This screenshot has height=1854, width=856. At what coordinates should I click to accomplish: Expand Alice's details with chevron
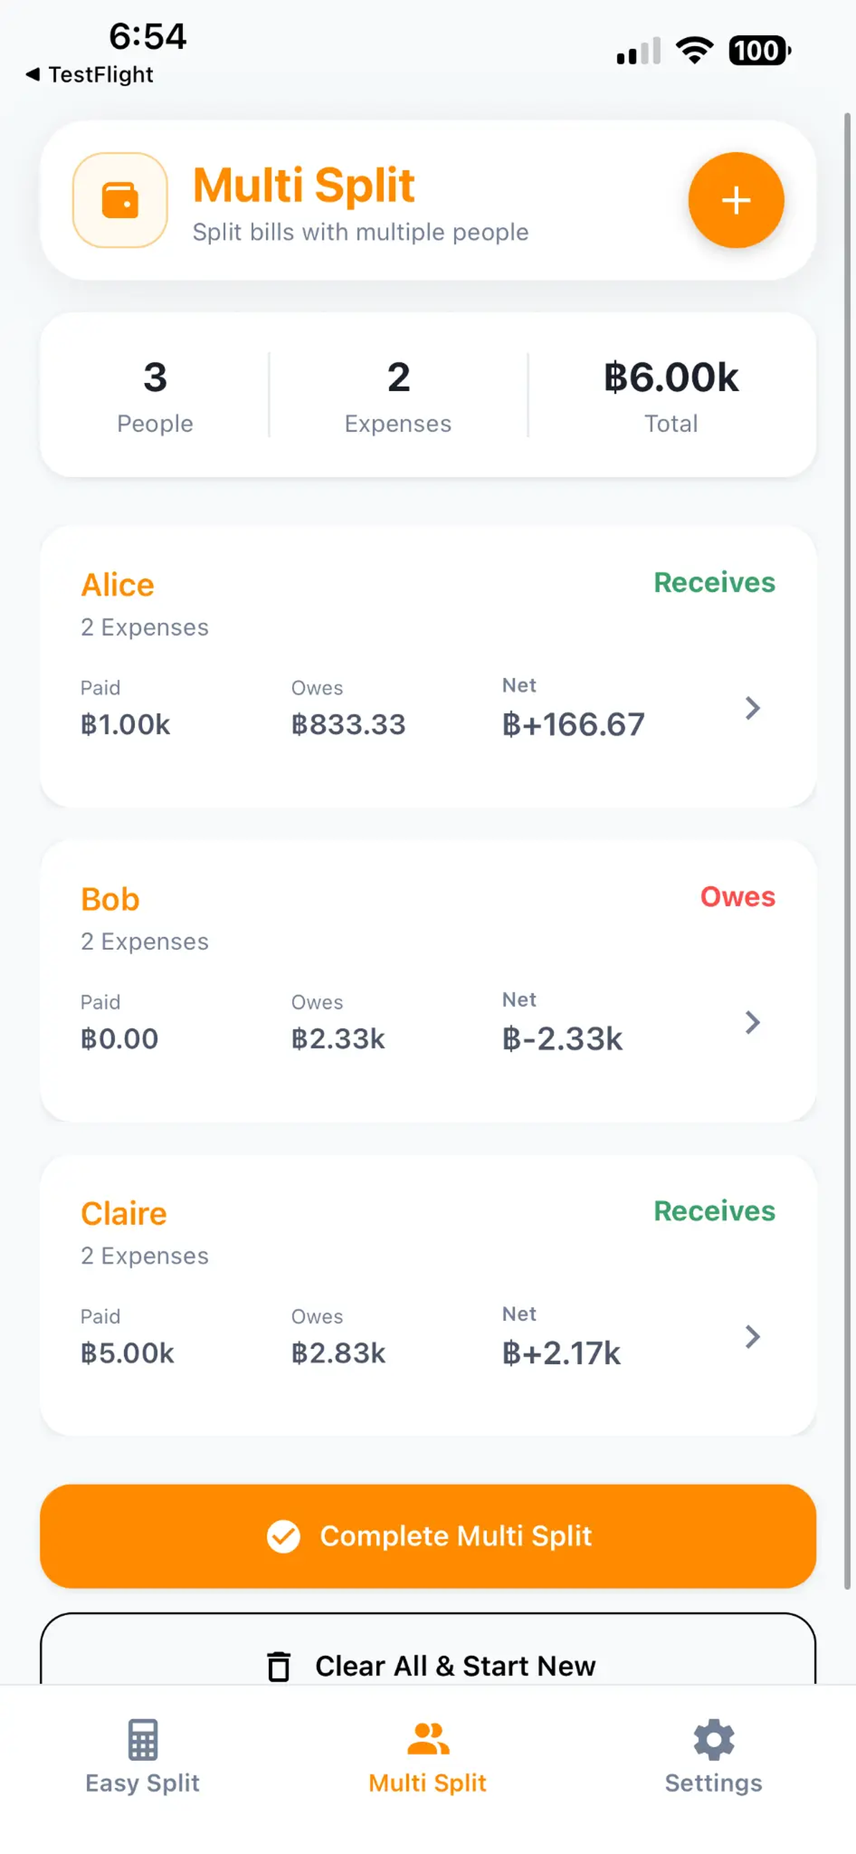pyautogui.click(x=753, y=708)
